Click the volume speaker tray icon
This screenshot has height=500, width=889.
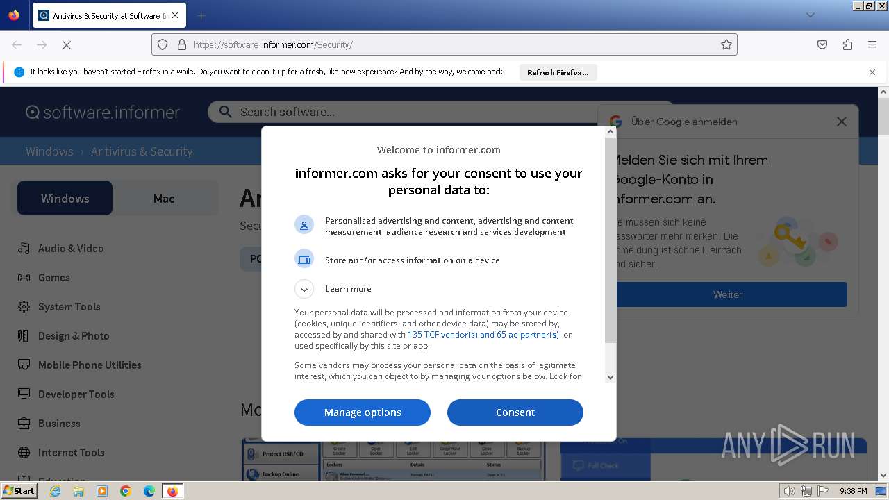[x=790, y=491]
